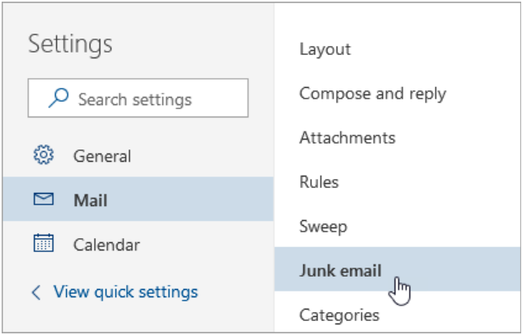Open the General settings category
The height and width of the screenshot is (335, 522).
102,155
